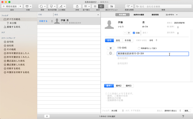
Task: Click the 更新 refresh icon
Action: pos(42,6)
